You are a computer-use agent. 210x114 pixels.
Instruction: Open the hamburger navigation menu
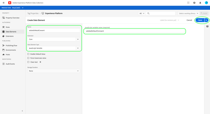(x=3, y=3)
